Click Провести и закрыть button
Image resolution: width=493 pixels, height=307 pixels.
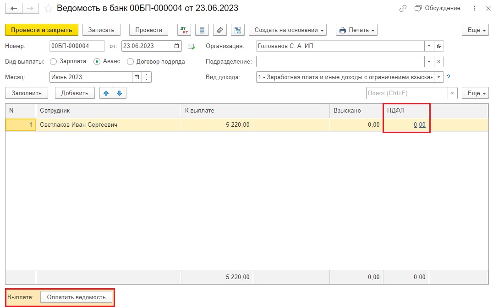click(42, 30)
